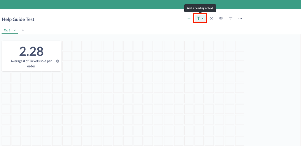This screenshot has width=301, height=146.
Task: Click the T text icon in toolbar
Action: 198,18
